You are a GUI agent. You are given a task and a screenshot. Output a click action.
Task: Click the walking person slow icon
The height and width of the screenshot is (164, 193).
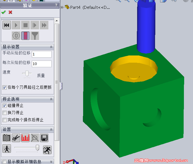7,149
